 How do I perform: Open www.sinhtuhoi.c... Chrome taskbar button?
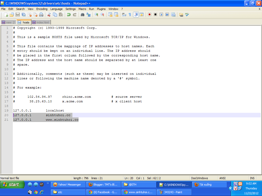point(139,192)
